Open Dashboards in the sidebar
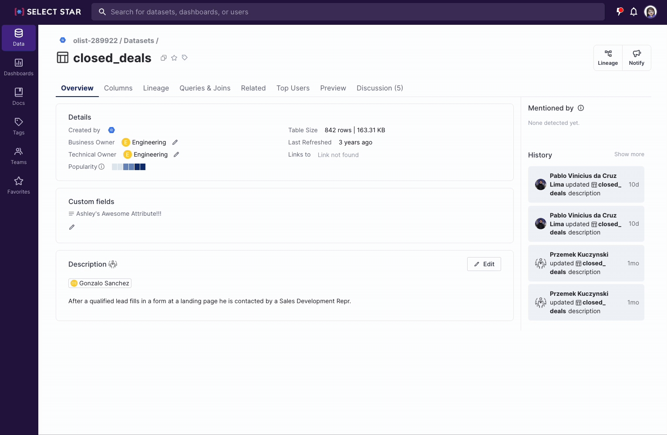The image size is (667, 435). point(19,67)
